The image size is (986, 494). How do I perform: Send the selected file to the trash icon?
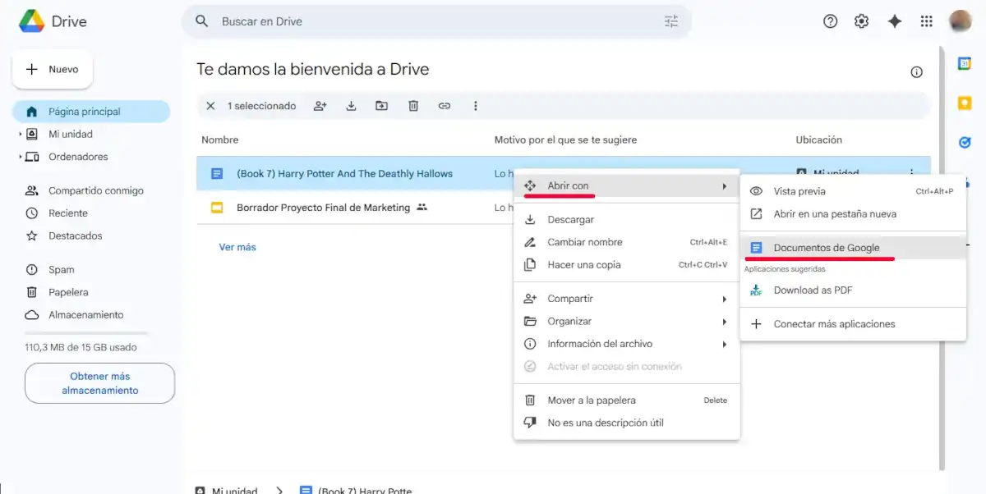413,106
